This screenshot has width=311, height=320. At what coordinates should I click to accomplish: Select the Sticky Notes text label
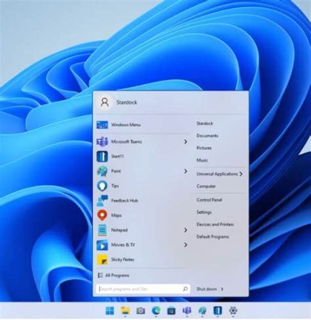click(x=123, y=260)
